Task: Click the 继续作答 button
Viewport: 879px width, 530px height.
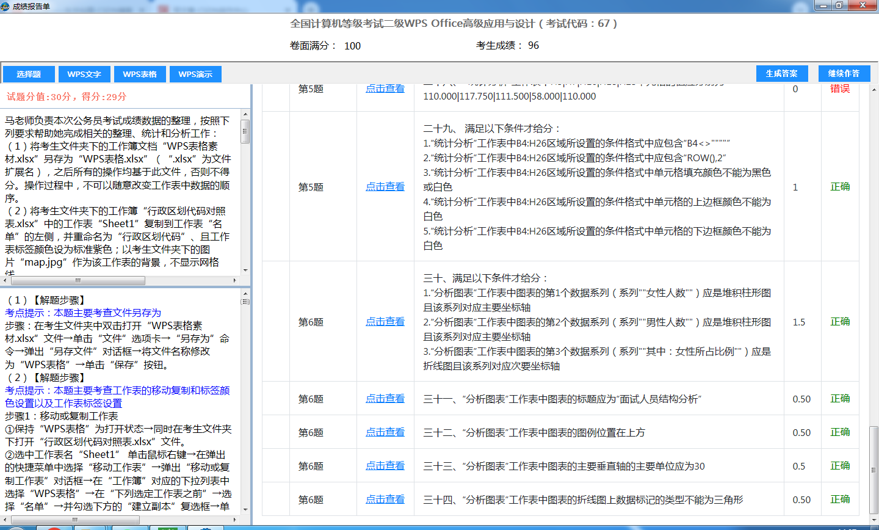Action: [844, 73]
